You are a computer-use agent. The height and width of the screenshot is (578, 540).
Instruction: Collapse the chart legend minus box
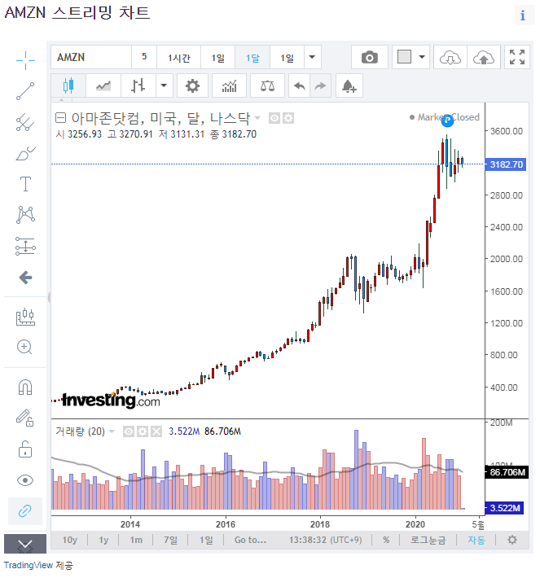coord(60,118)
